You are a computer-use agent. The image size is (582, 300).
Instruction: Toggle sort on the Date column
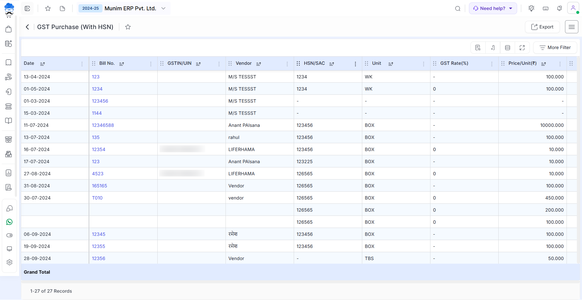click(42, 64)
